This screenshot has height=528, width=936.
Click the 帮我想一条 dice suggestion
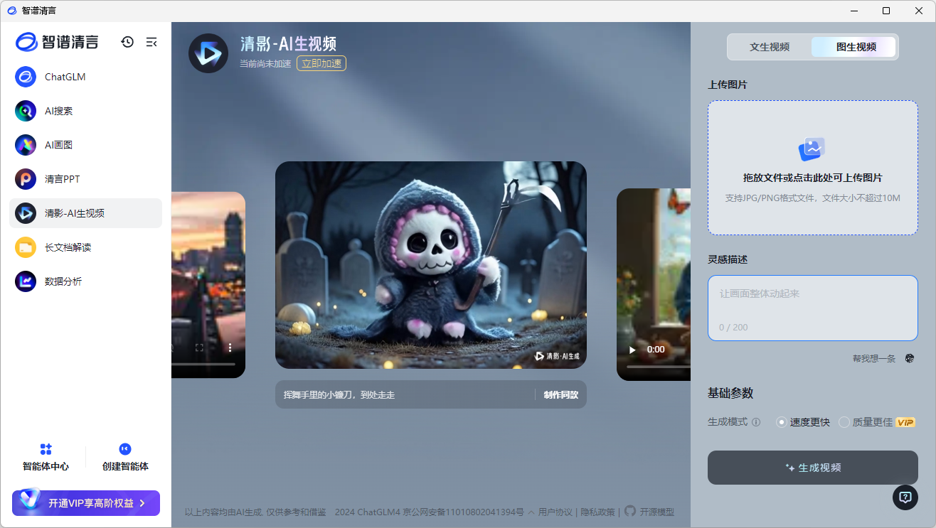[x=883, y=358]
